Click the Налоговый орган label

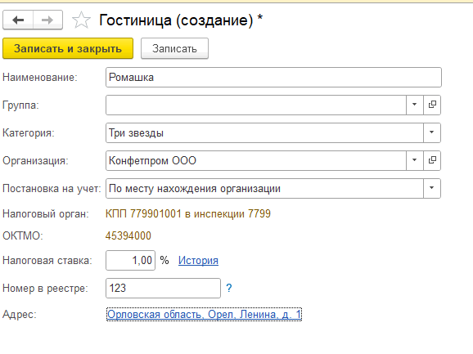coord(46,214)
